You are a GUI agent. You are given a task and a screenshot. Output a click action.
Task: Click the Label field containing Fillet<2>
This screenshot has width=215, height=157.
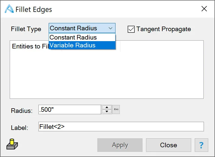click(121, 126)
